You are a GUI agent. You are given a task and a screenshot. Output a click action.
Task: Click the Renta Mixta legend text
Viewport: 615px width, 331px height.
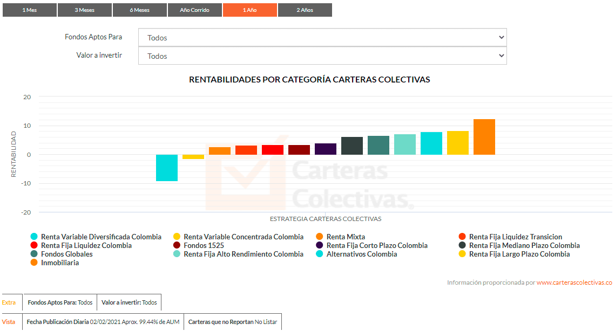pos(346,237)
